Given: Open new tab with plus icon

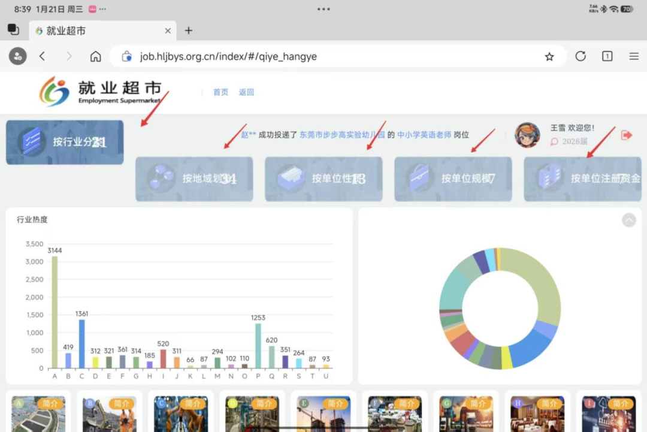Looking at the screenshot, I should coord(188,31).
